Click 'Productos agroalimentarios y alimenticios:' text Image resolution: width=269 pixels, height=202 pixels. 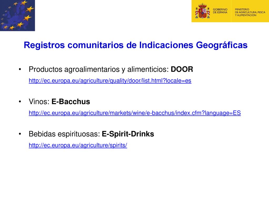[99, 69]
